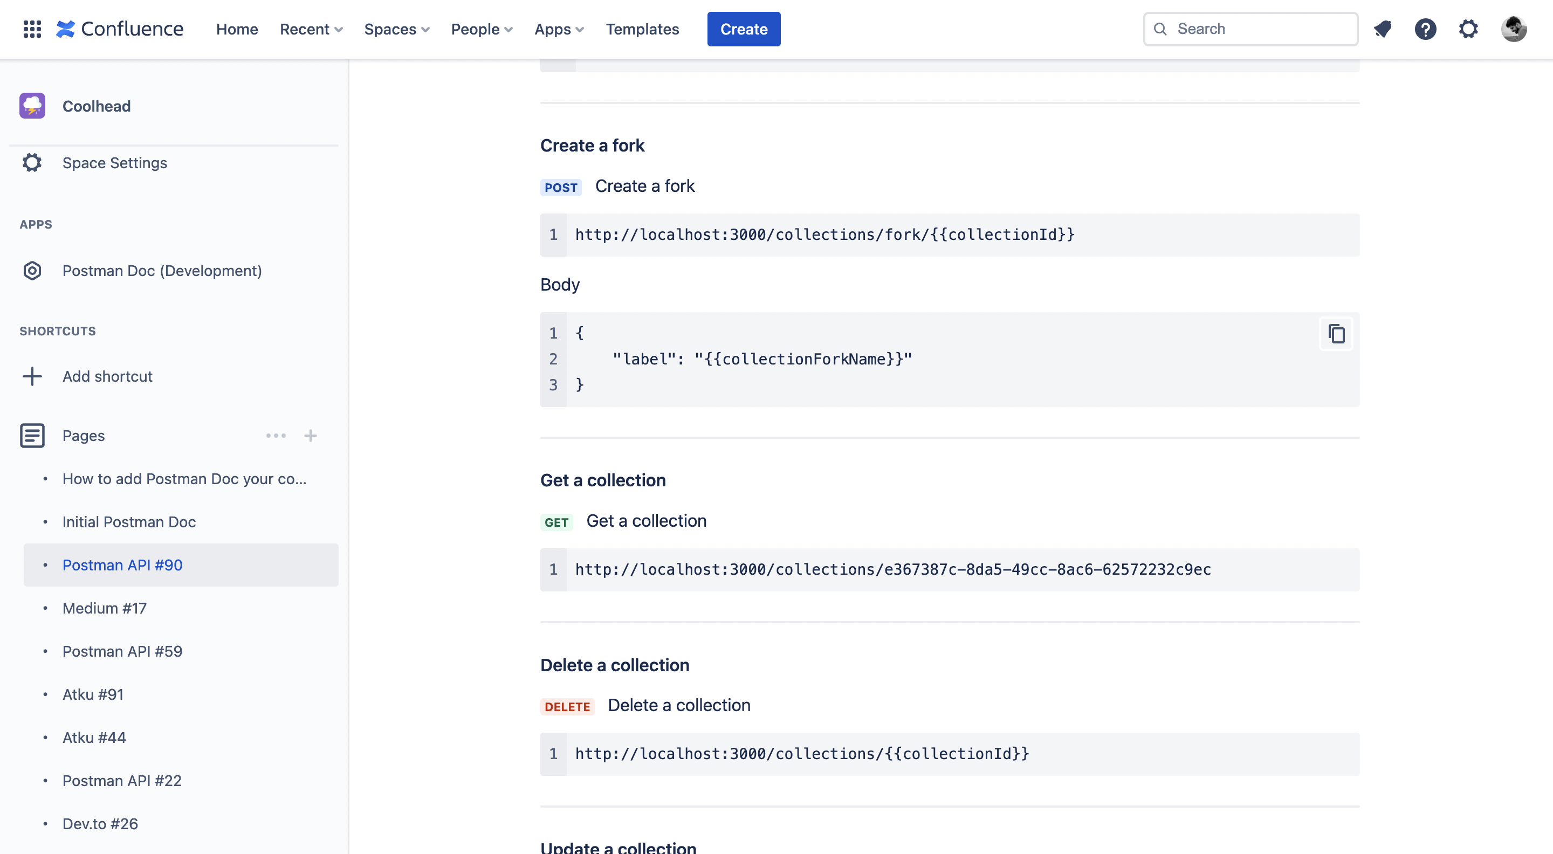The width and height of the screenshot is (1553, 854).
Task: Open the help question mark icon
Action: (1425, 29)
